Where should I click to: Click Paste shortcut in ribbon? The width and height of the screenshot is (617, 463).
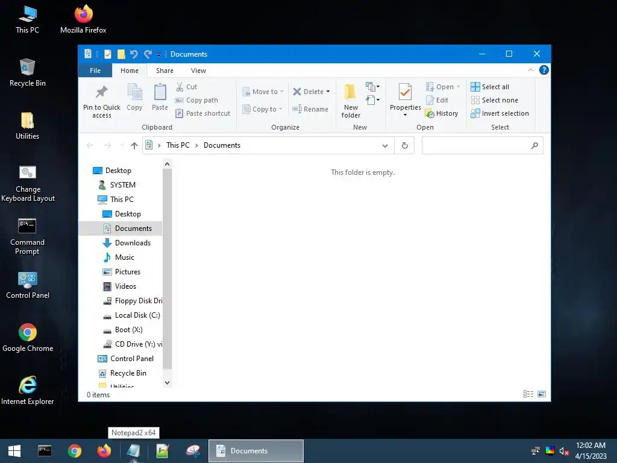click(202, 113)
